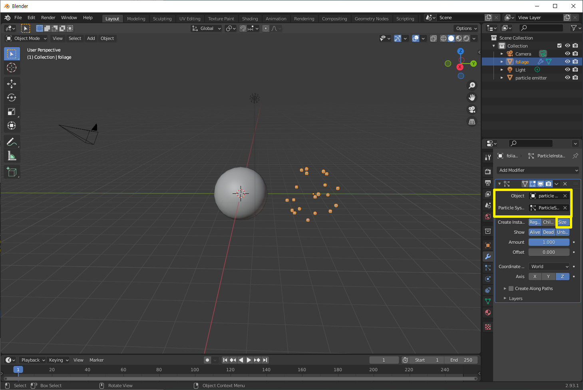Click frame 1 playhead marker
Image resolution: width=583 pixels, height=390 pixels.
click(18, 370)
